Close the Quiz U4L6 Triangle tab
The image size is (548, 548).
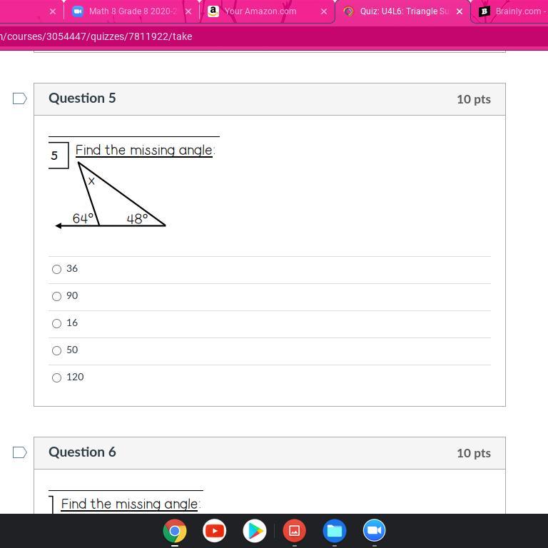(x=460, y=11)
